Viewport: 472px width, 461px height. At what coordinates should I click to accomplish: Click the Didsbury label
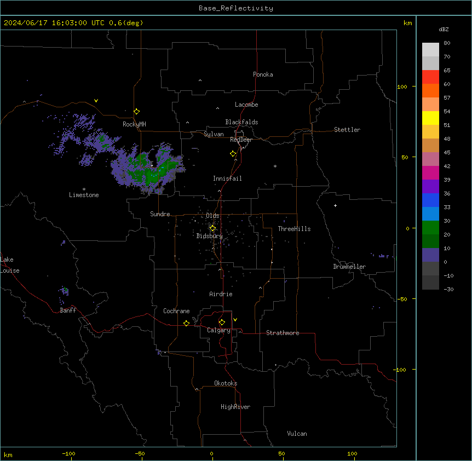click(210, 236)
